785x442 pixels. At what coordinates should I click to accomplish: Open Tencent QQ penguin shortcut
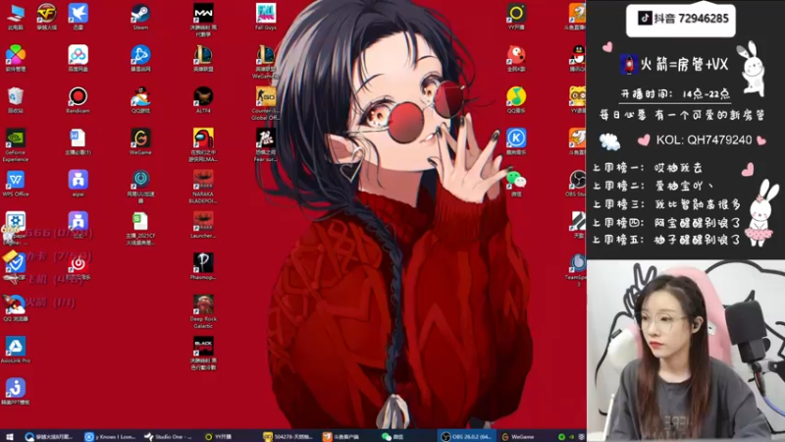[578, 58]
